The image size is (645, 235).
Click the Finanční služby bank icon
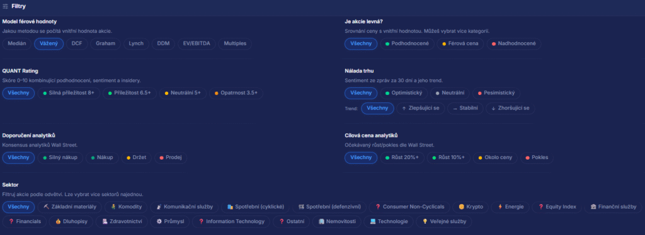coord(593,207)
